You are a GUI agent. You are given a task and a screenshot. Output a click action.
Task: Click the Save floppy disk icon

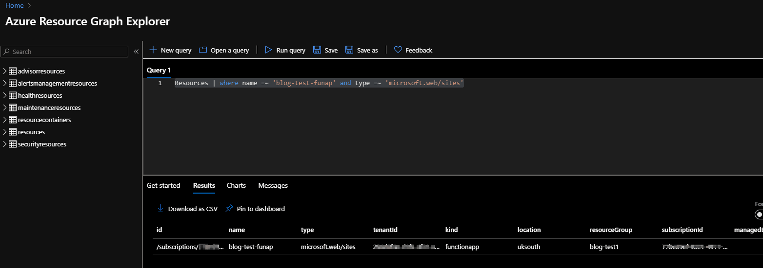click(x=317, y=50)
